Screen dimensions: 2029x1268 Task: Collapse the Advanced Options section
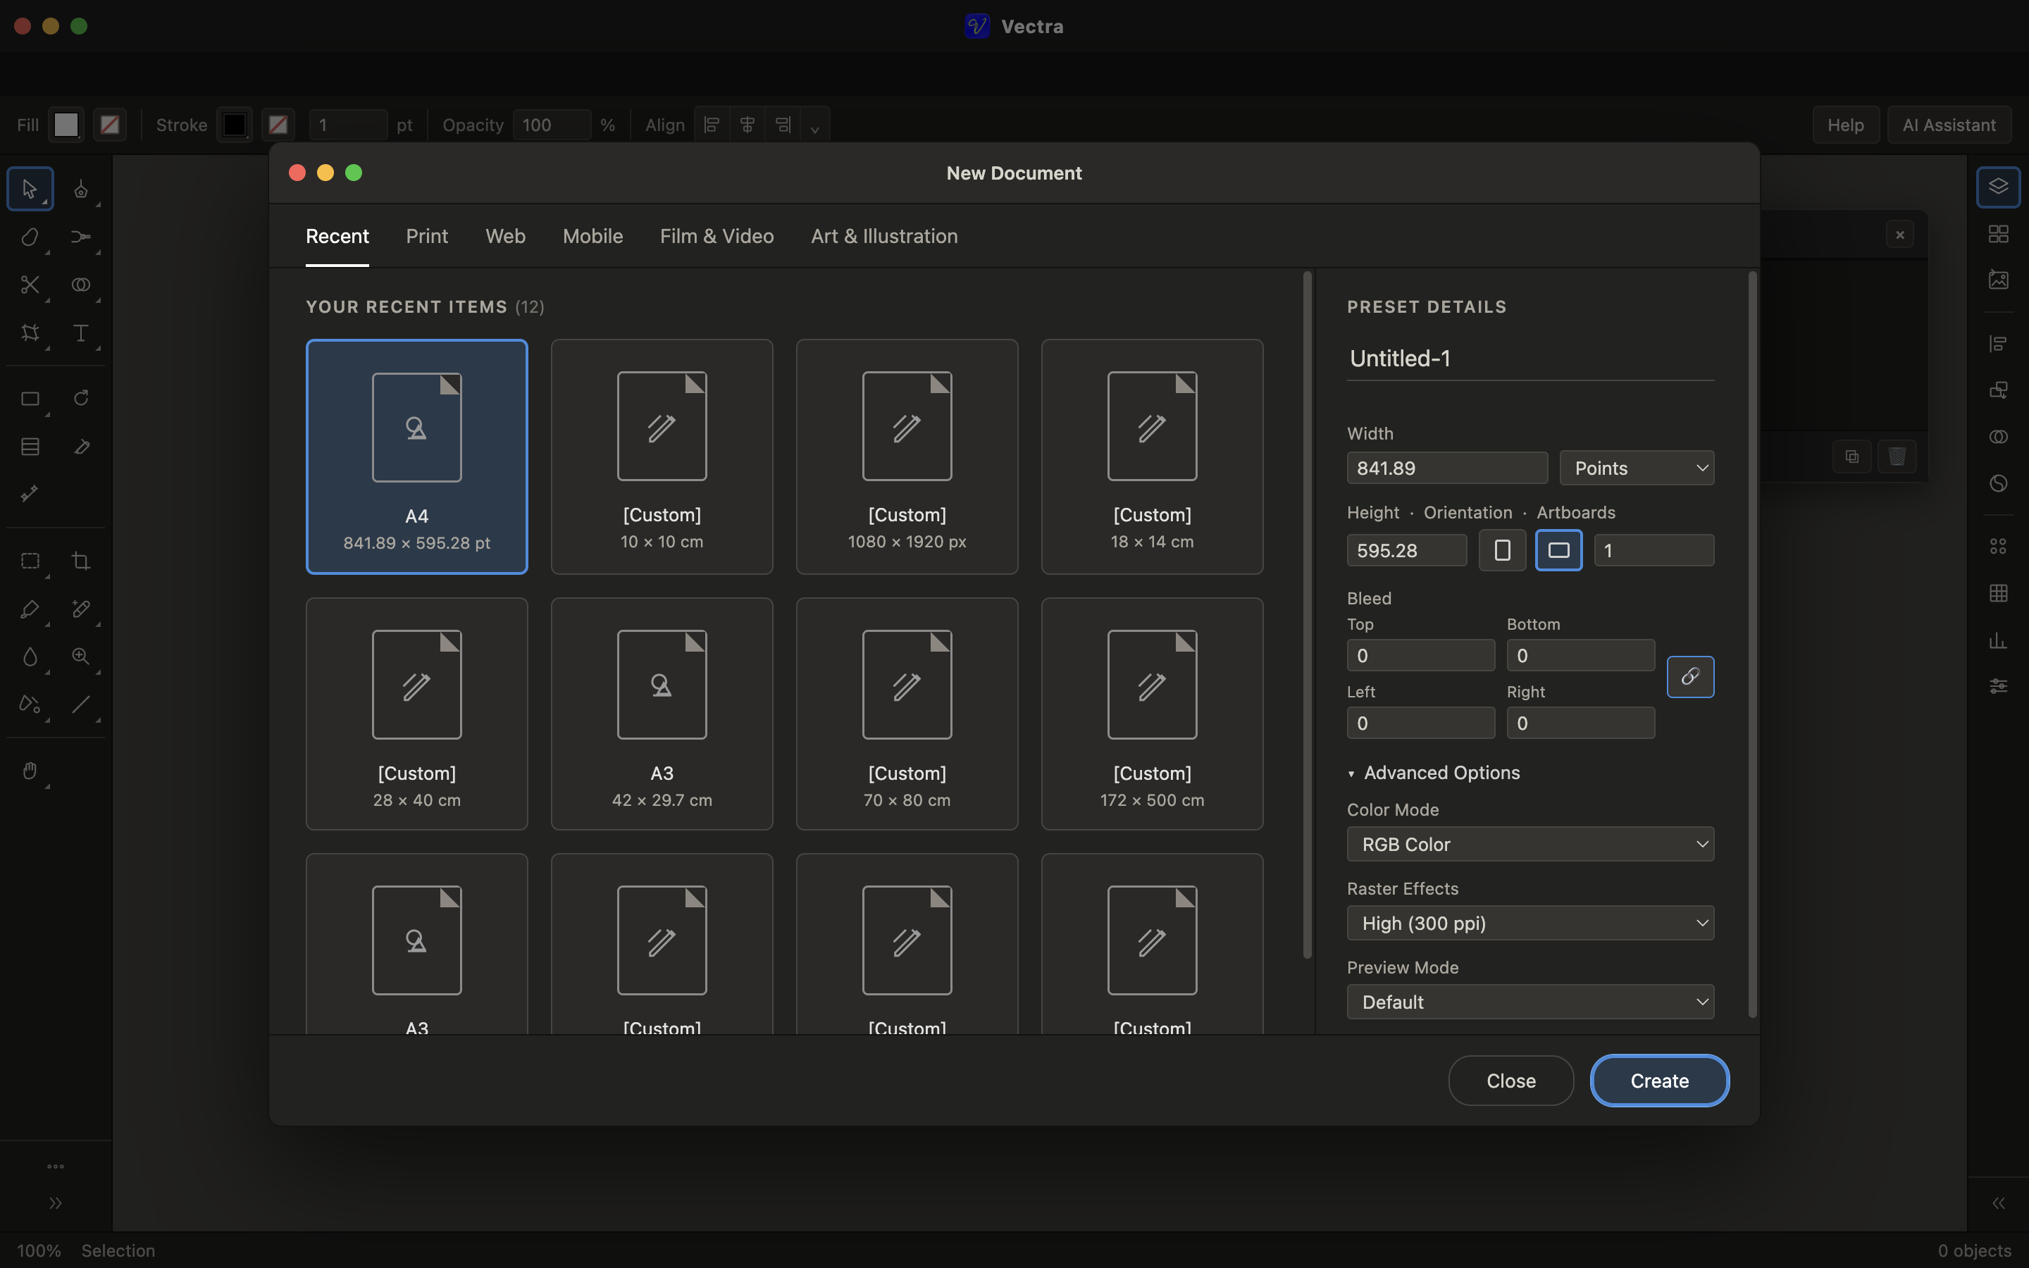click(x=1434, y=773)
